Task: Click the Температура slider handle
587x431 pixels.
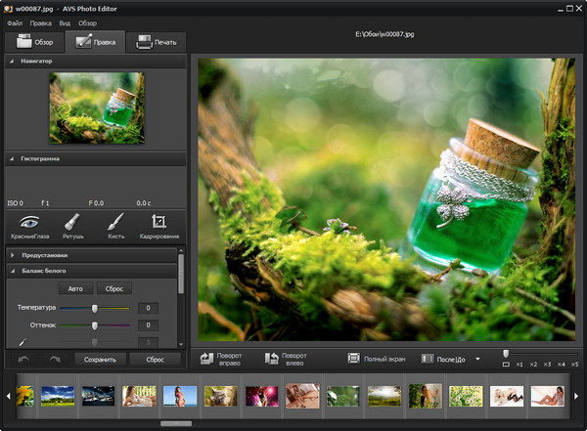Action: click(x=95, y=307)
